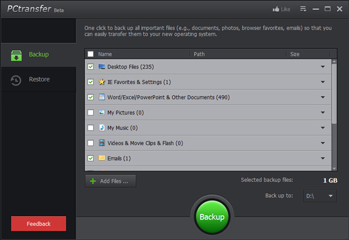349x240 pixels.
Task: Click the Restore clock icon
Action: pyautogui.click(x=16, y=80)
